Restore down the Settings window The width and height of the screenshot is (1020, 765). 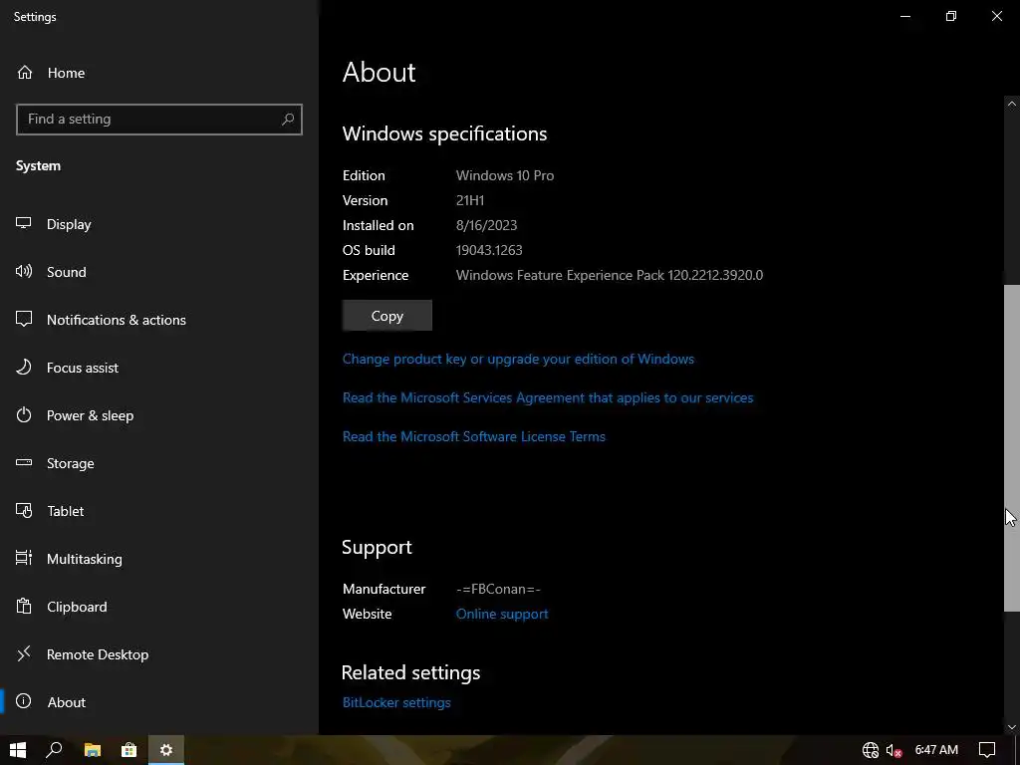951,16
